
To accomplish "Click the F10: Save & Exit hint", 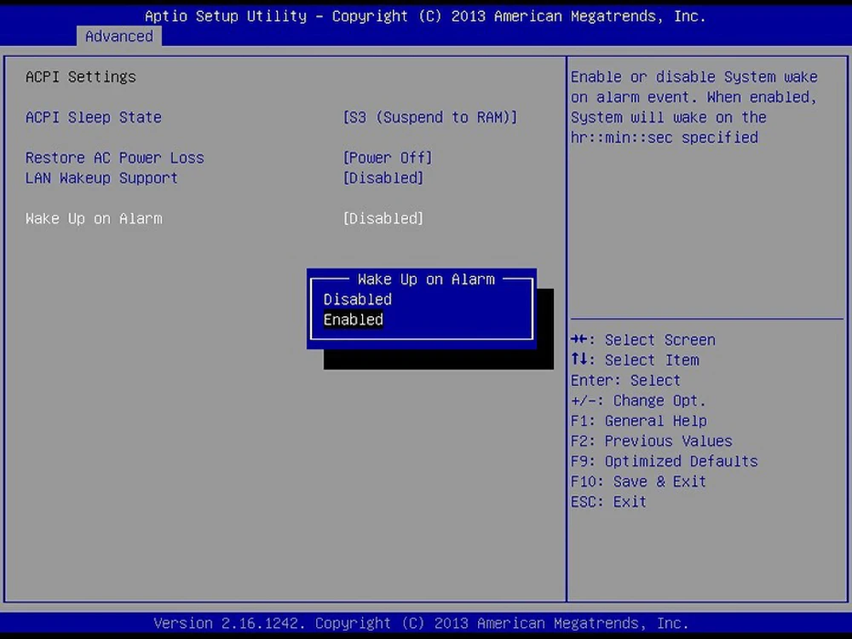I will click(x=638, y=481).
